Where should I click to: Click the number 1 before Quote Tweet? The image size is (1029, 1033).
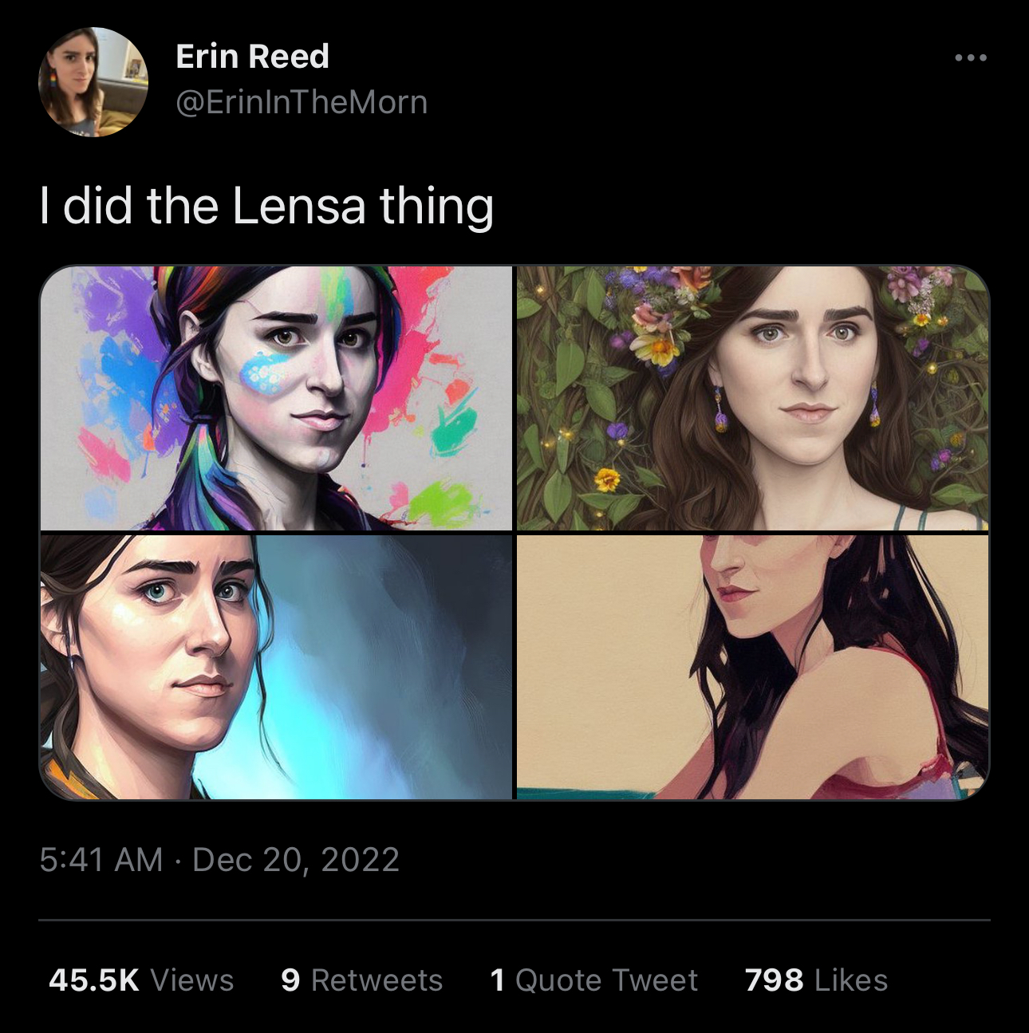pyautogui.click(x=498, y=980)
